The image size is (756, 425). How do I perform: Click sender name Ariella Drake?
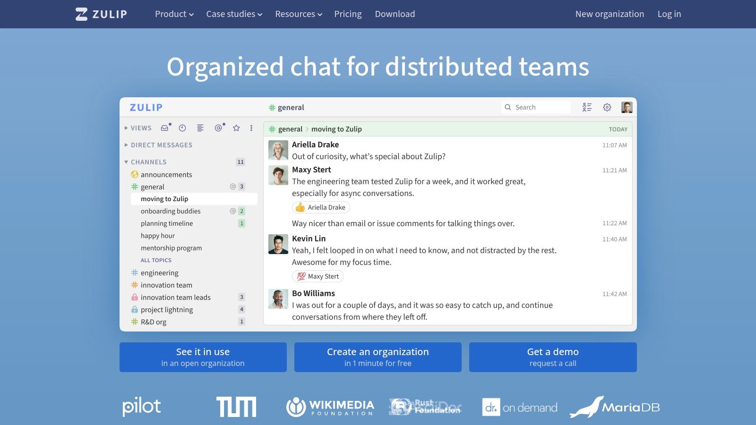315,144
